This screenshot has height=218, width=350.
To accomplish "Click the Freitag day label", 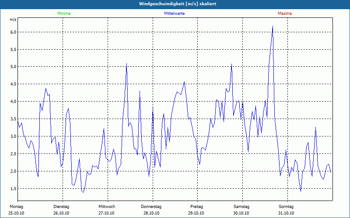I will [x=196, y=207].
